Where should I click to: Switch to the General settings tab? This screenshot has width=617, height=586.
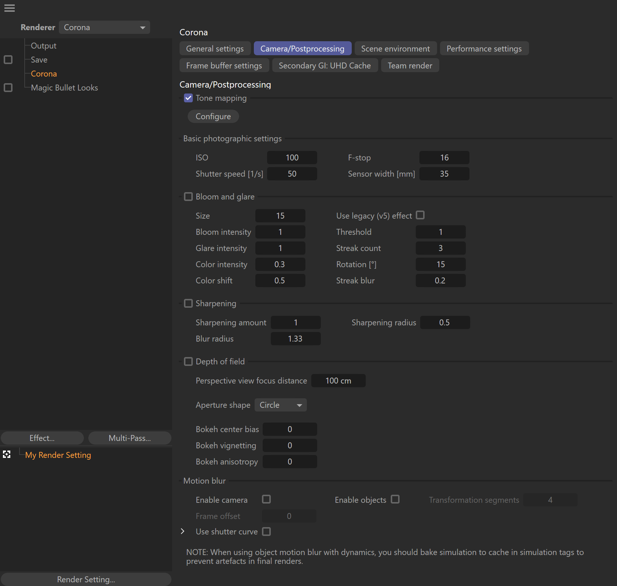[215, 49]
